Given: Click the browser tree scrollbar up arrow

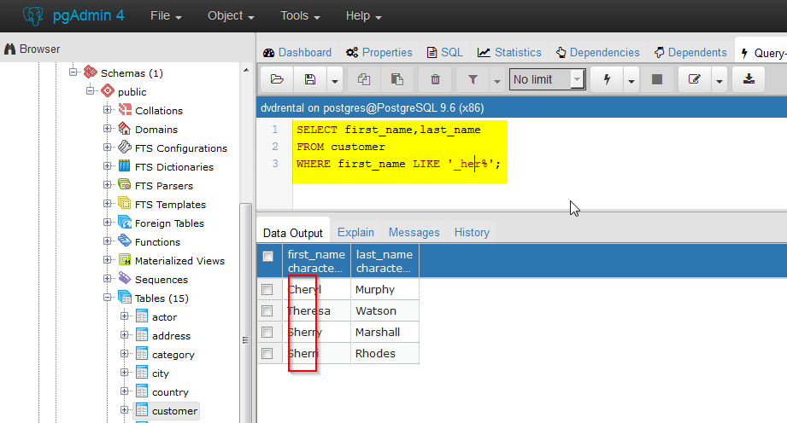Looking at the screenshot, I should [246, 70].
